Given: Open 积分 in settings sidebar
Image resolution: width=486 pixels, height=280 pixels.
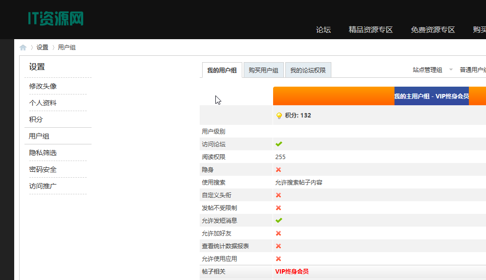Looking at the screenshot, I should point(36,119).
